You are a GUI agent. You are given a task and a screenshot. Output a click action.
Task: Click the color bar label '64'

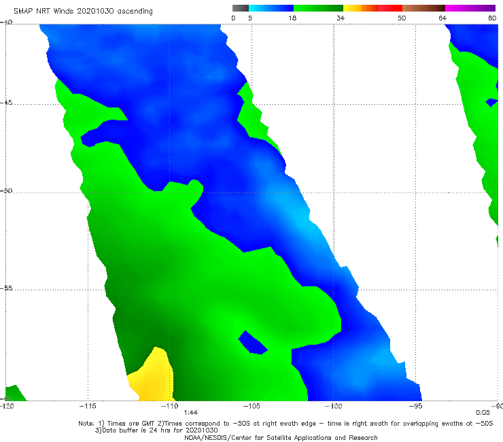tap(443, 18)
